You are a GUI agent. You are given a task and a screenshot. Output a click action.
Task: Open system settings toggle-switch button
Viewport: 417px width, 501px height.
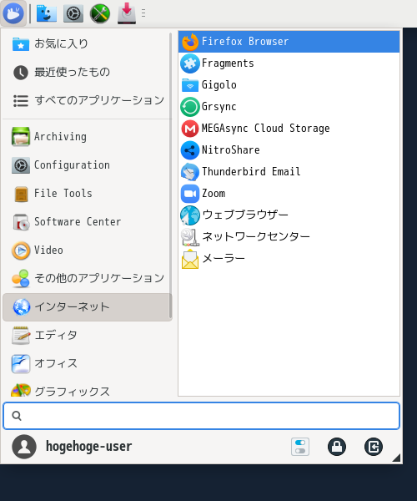[300, 447]
